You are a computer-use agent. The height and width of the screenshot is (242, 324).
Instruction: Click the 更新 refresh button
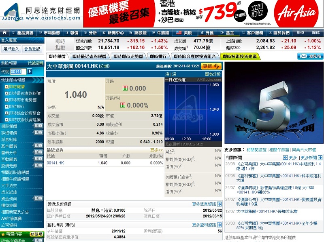point(211,66)
